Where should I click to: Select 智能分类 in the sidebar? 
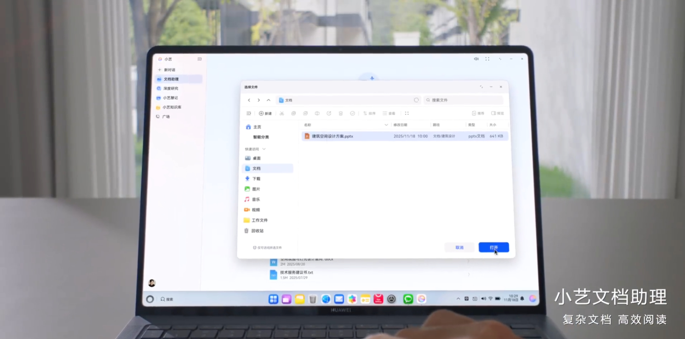261,137
